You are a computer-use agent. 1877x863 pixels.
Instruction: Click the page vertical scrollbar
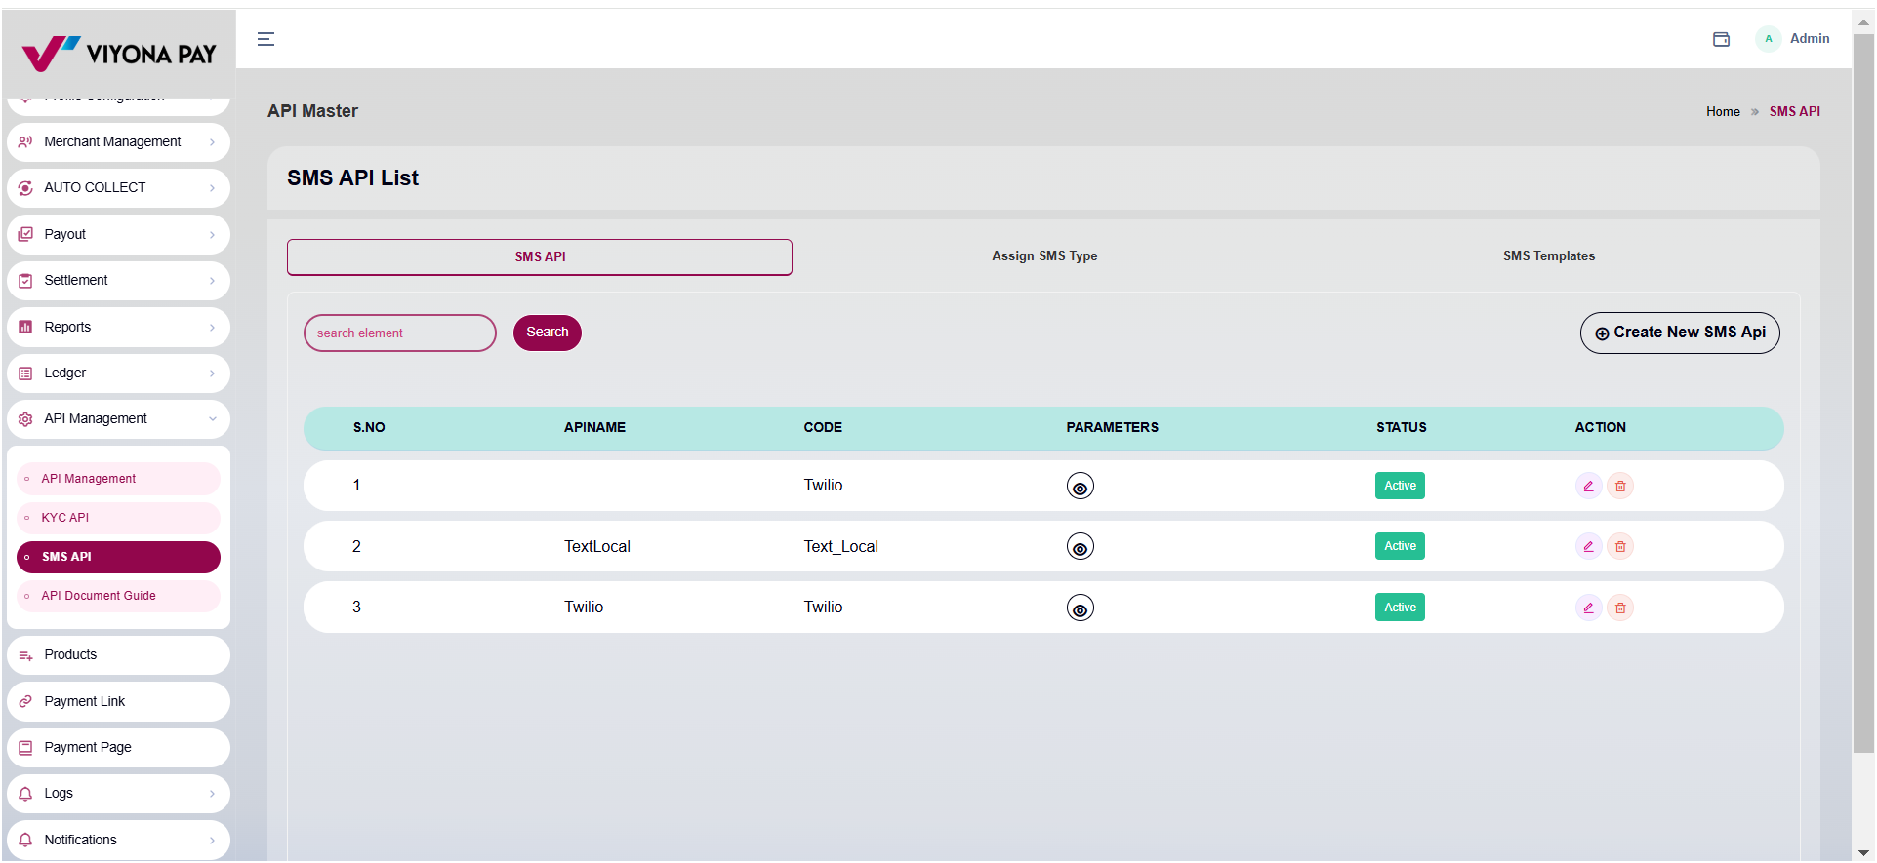click(1863, 395)
